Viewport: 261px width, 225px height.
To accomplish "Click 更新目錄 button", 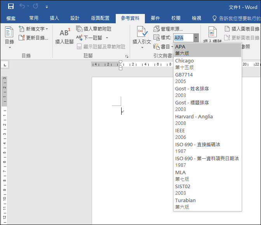I will coord(33,38).
